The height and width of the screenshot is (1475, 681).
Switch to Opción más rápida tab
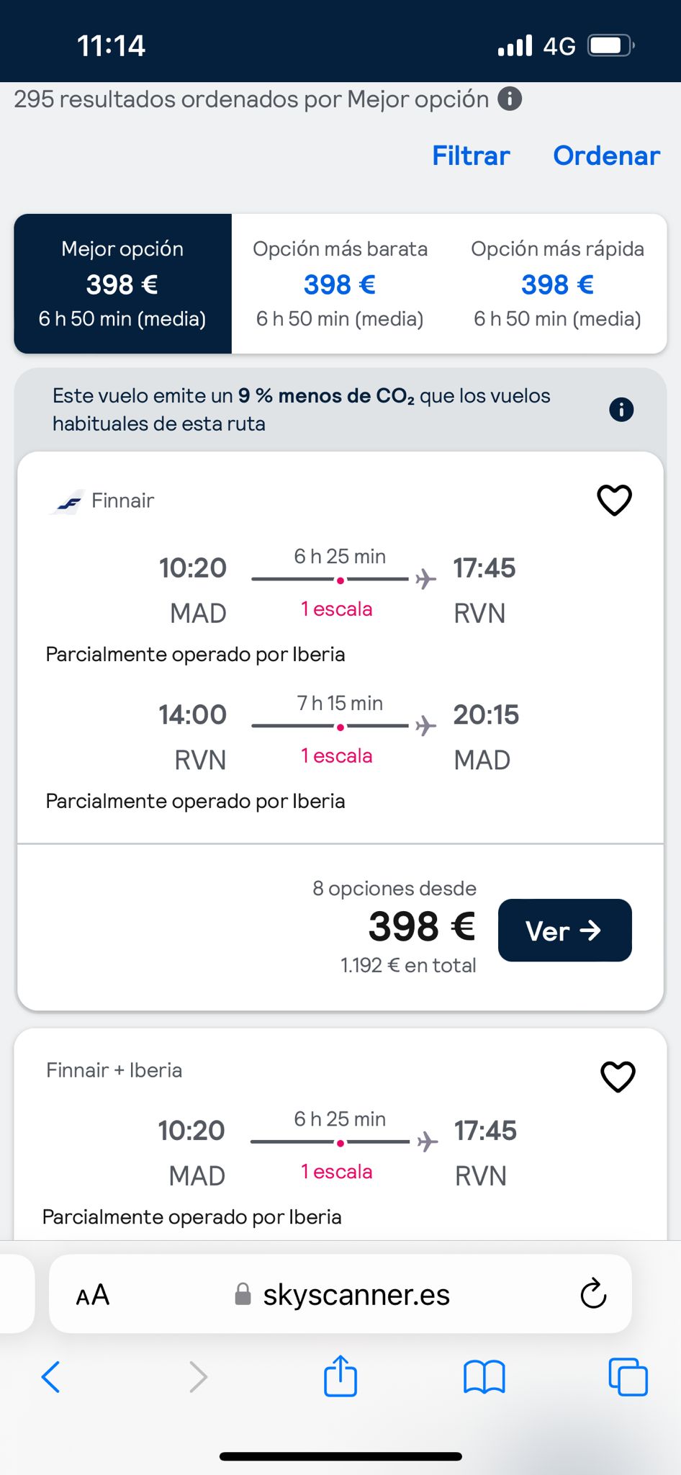point(557,284)
